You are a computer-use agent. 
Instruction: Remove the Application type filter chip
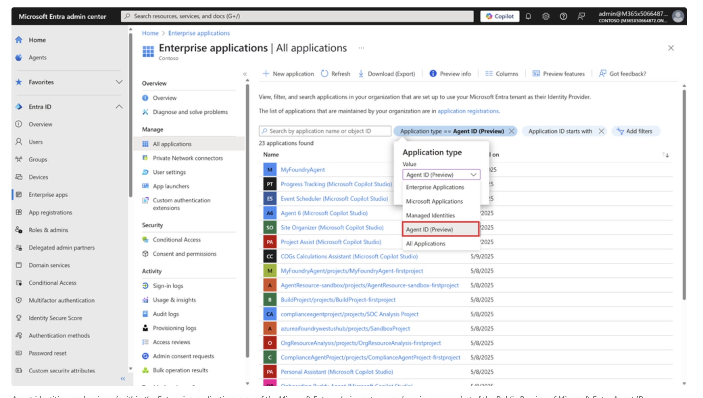(512, 131)
